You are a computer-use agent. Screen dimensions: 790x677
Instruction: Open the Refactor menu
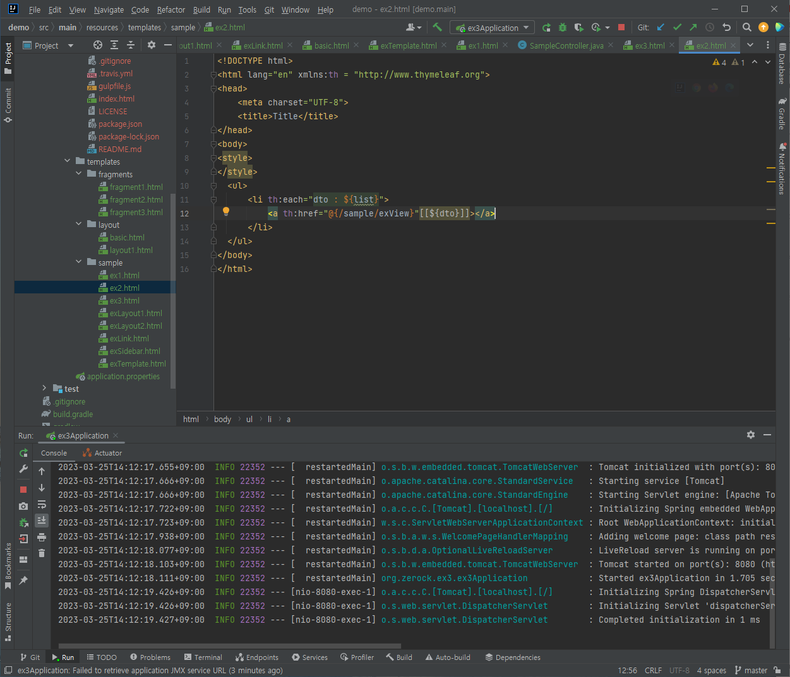click(x=171, y=9)
